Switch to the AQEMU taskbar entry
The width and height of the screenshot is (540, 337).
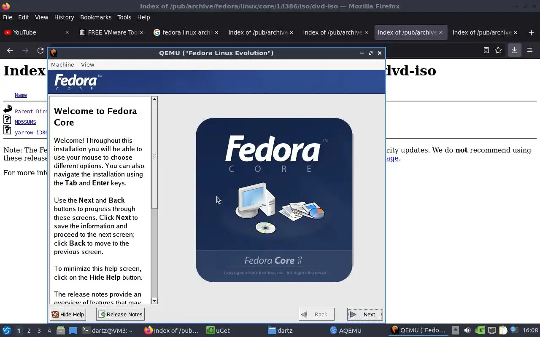pos(358,331)
